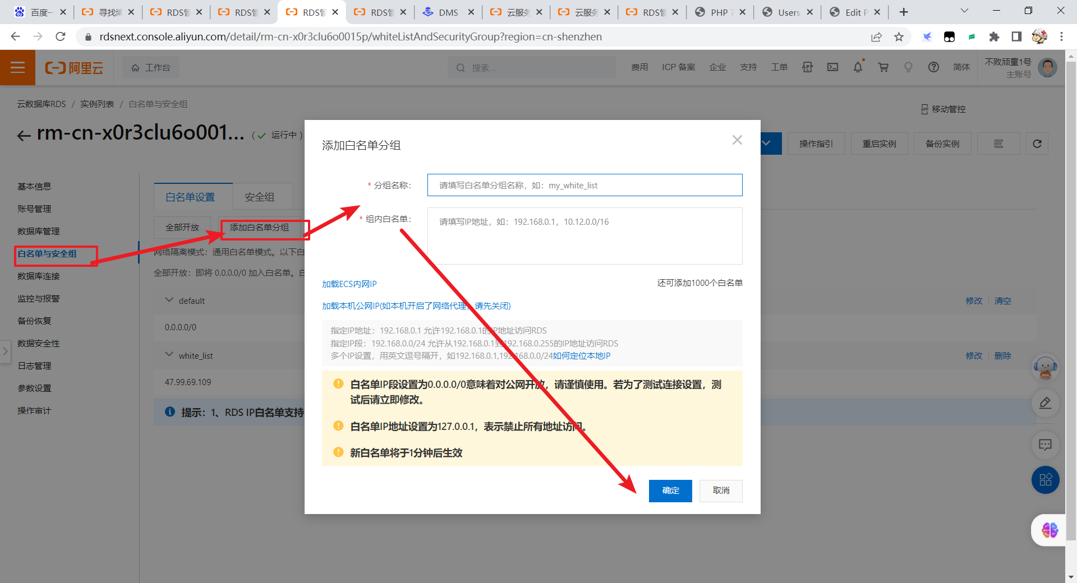Screen dimensions: 1077x583
Task: Open the notification bell icon
Action: click(858, 67)
